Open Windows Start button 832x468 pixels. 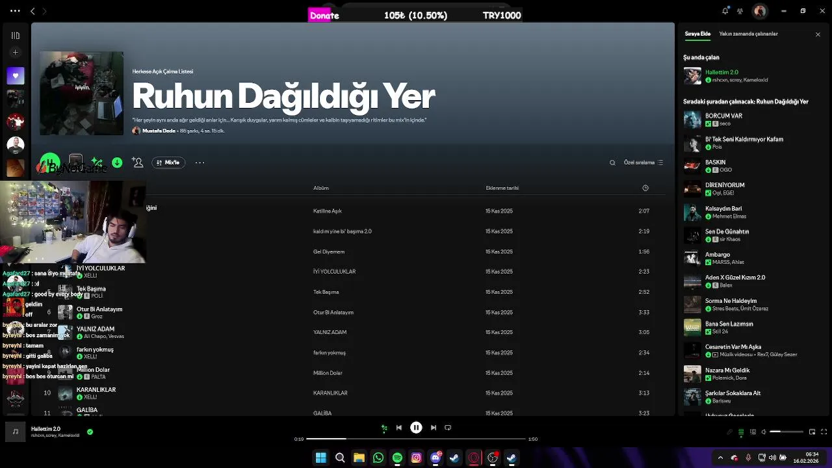[x=321, y=458]
